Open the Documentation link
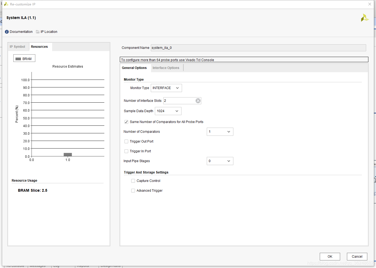The width and height of the screenshot is (376, 268). pos(21,32)
